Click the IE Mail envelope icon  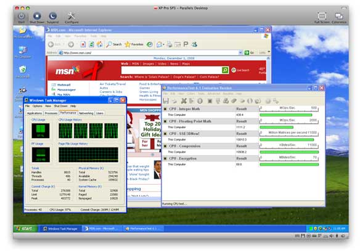click(x=159, y=44)
